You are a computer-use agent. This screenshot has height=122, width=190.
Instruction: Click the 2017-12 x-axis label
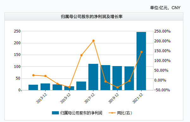click(90, 98)
